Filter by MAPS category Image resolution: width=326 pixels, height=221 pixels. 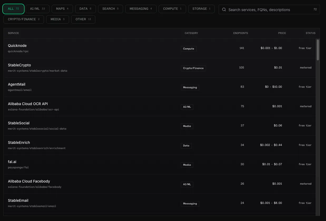pos(62,9)
